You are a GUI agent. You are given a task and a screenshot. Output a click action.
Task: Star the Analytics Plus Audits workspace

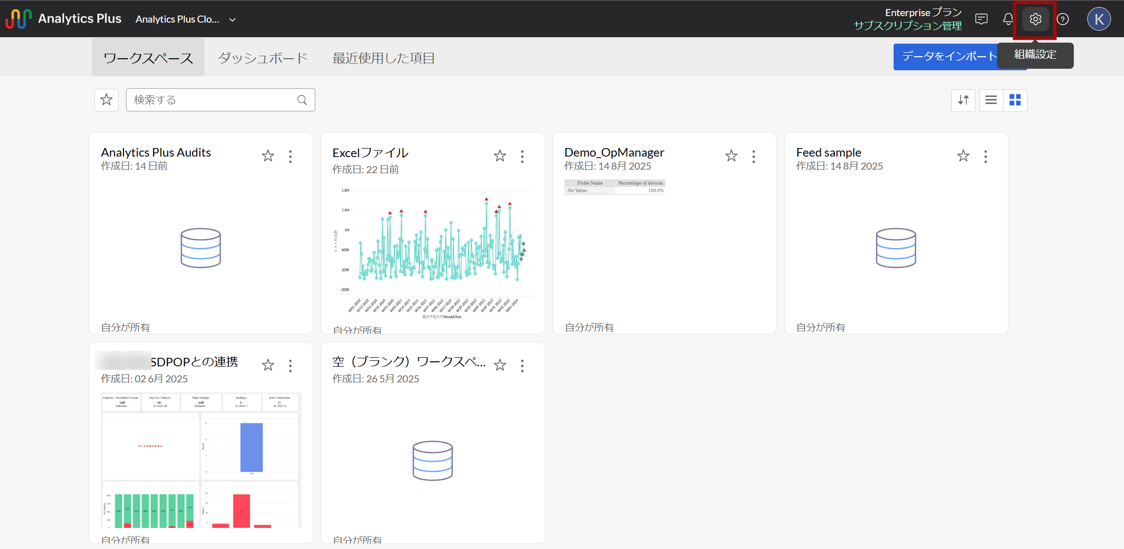click(x=268, y=156)
